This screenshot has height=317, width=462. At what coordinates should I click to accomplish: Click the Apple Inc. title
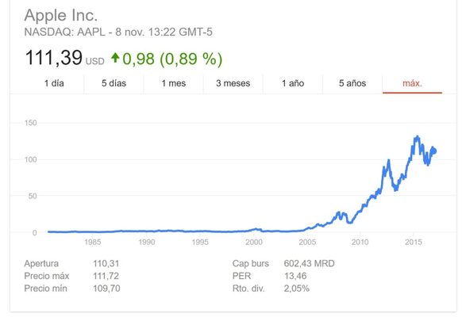(x=60, y=15)
